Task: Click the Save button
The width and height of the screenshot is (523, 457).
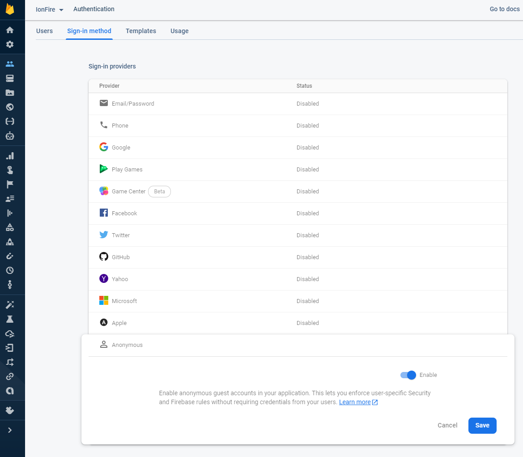Action: [482, 426]
